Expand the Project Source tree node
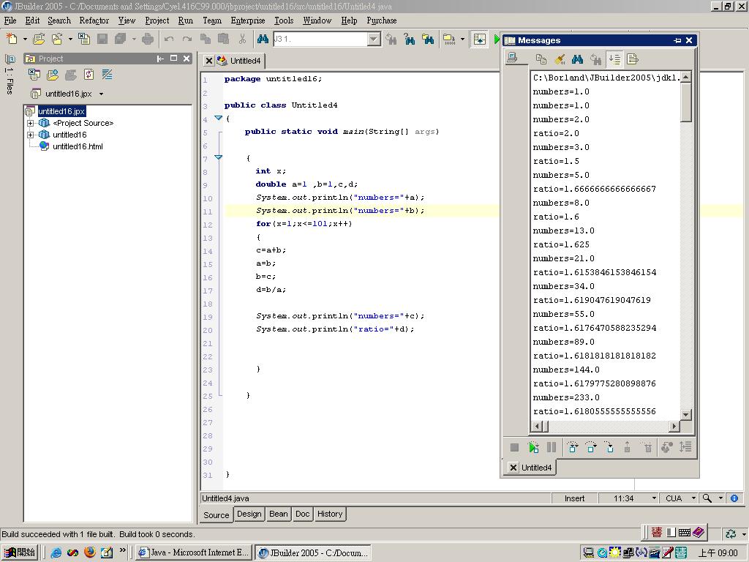The width and height of the screenshot is (749, 562). pos(31,123)
